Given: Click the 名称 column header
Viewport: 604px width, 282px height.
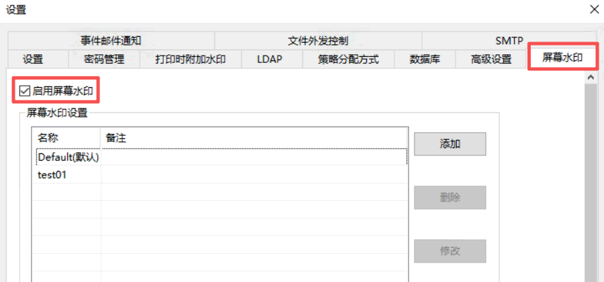Looking at the screenshot, I should pos(67,138).
